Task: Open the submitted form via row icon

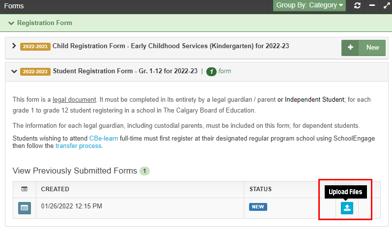Action: coord(25,208)
